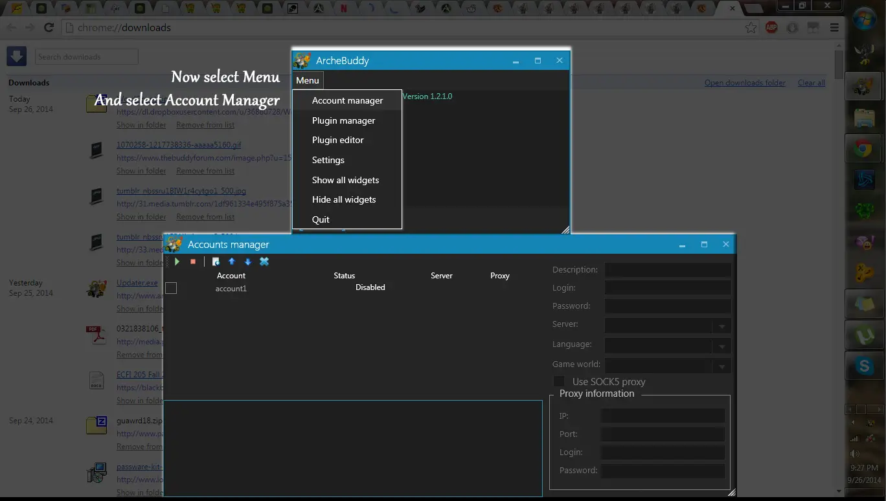Choose Settings in the ArcheBuddy menu

(328, 160)
